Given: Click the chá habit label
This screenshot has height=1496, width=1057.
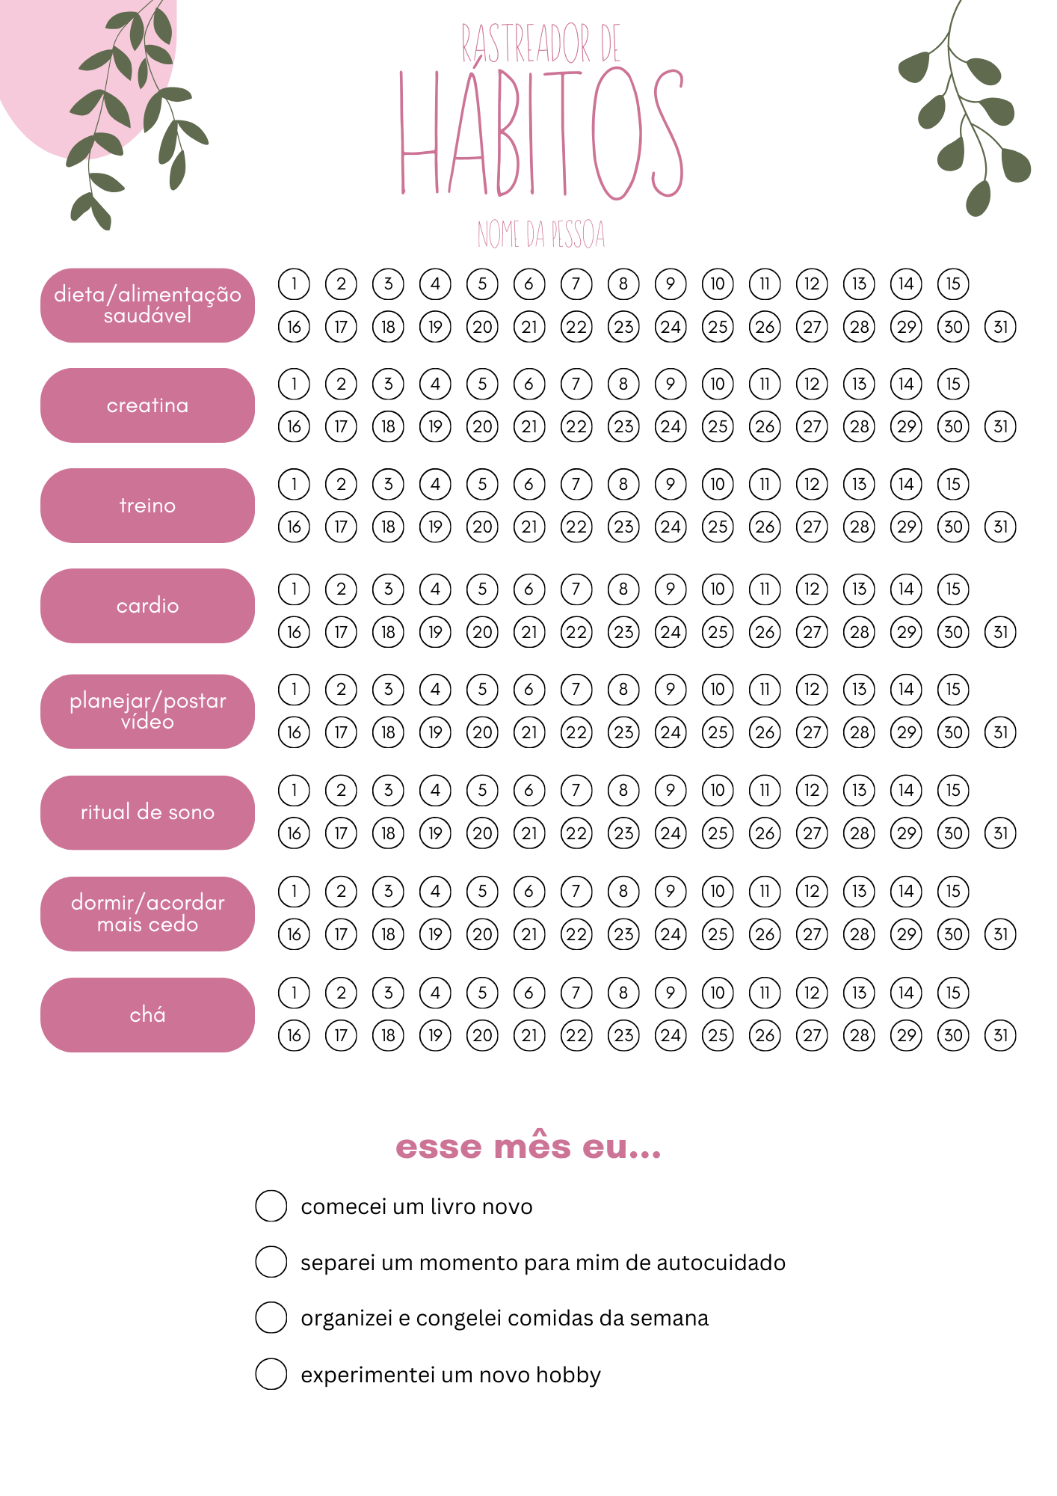Looking at the screenshot, I should (147, 1015).
